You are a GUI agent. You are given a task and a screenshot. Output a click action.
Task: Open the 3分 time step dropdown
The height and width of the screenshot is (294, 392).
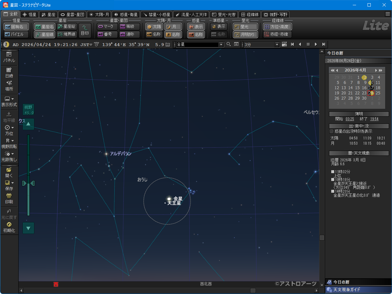(277, 45)
